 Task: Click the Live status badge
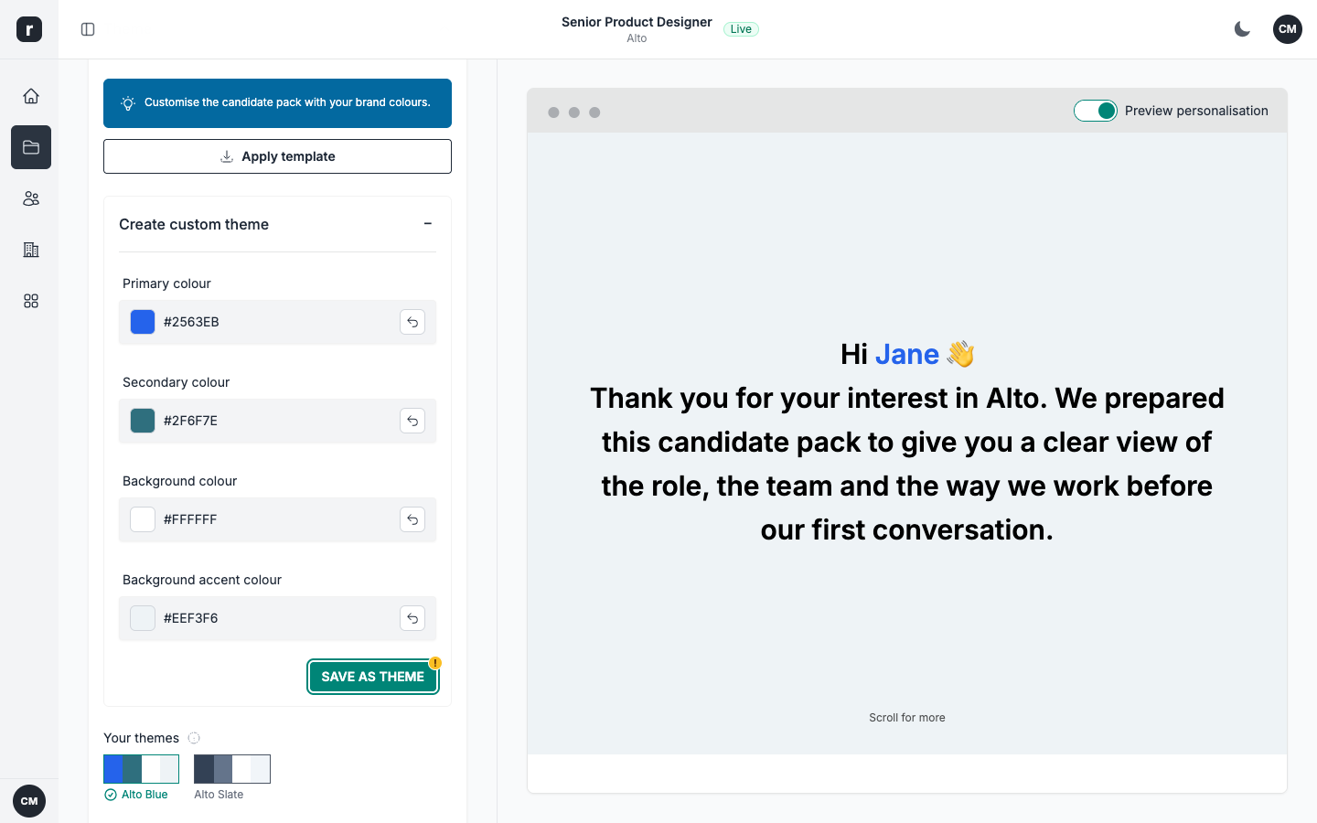[741, 29]
